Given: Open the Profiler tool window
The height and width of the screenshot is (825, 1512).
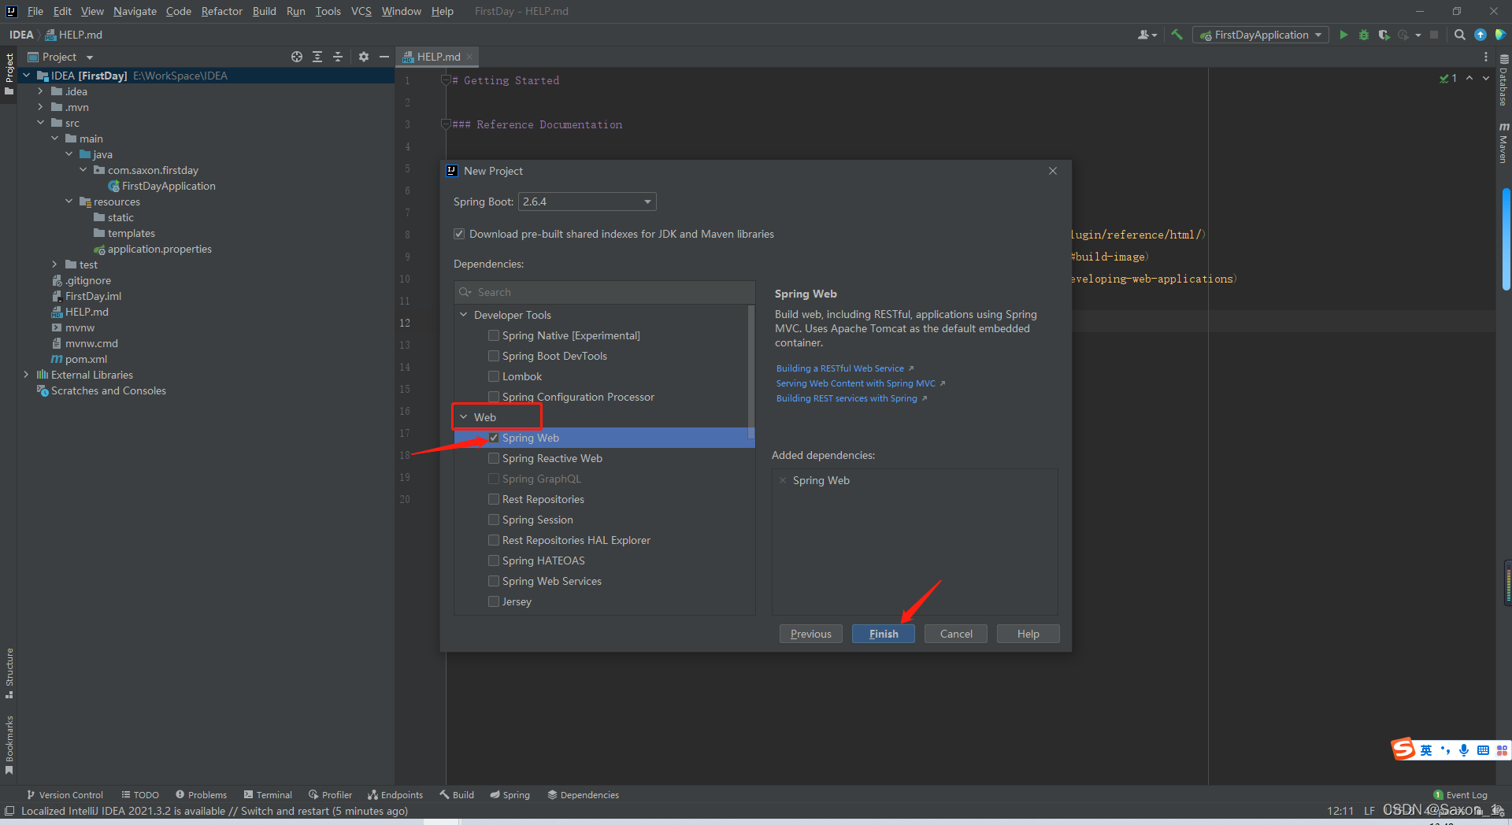Looking at the screenshot, I should [x=331, y=795].
